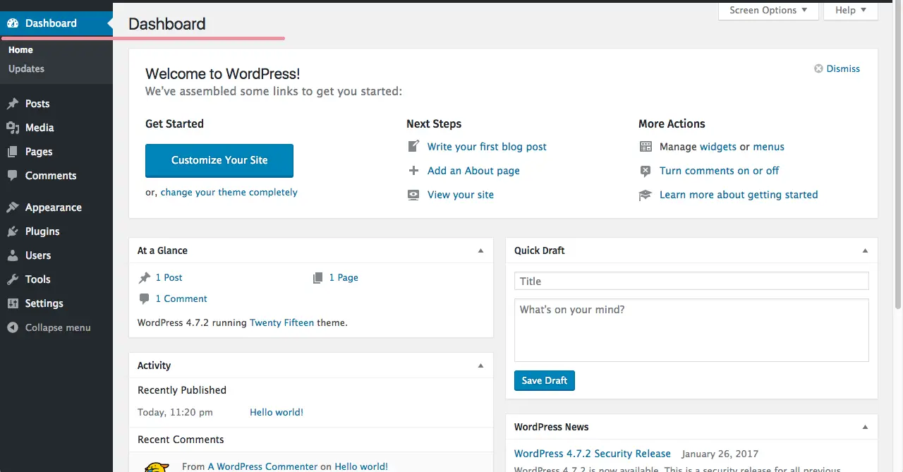This screenshot has height=472, width=903.
Task: Collapse the At a Glance widget
Action: (x=481, y=250)
